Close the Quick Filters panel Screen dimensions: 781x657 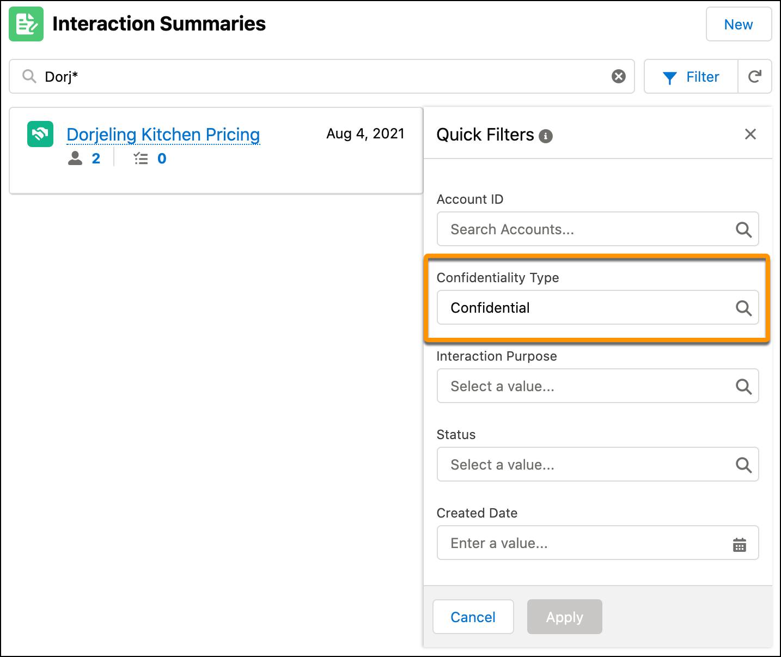(751, 134)
